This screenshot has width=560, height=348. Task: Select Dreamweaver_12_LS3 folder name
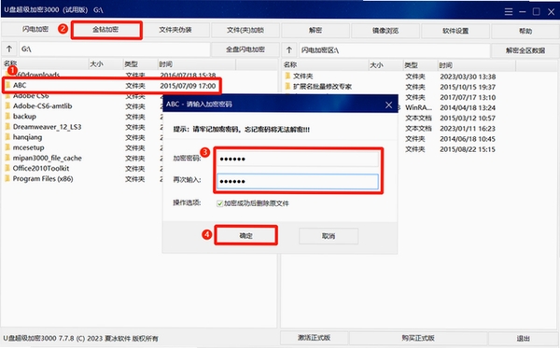[48, 127]
